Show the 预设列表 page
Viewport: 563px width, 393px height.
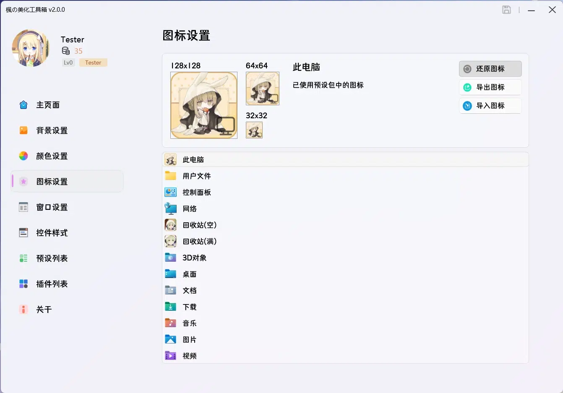click(x=67, y=258)
